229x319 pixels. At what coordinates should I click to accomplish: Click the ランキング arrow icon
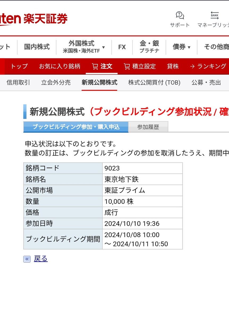pyautogui.click(x=192, y=66)
